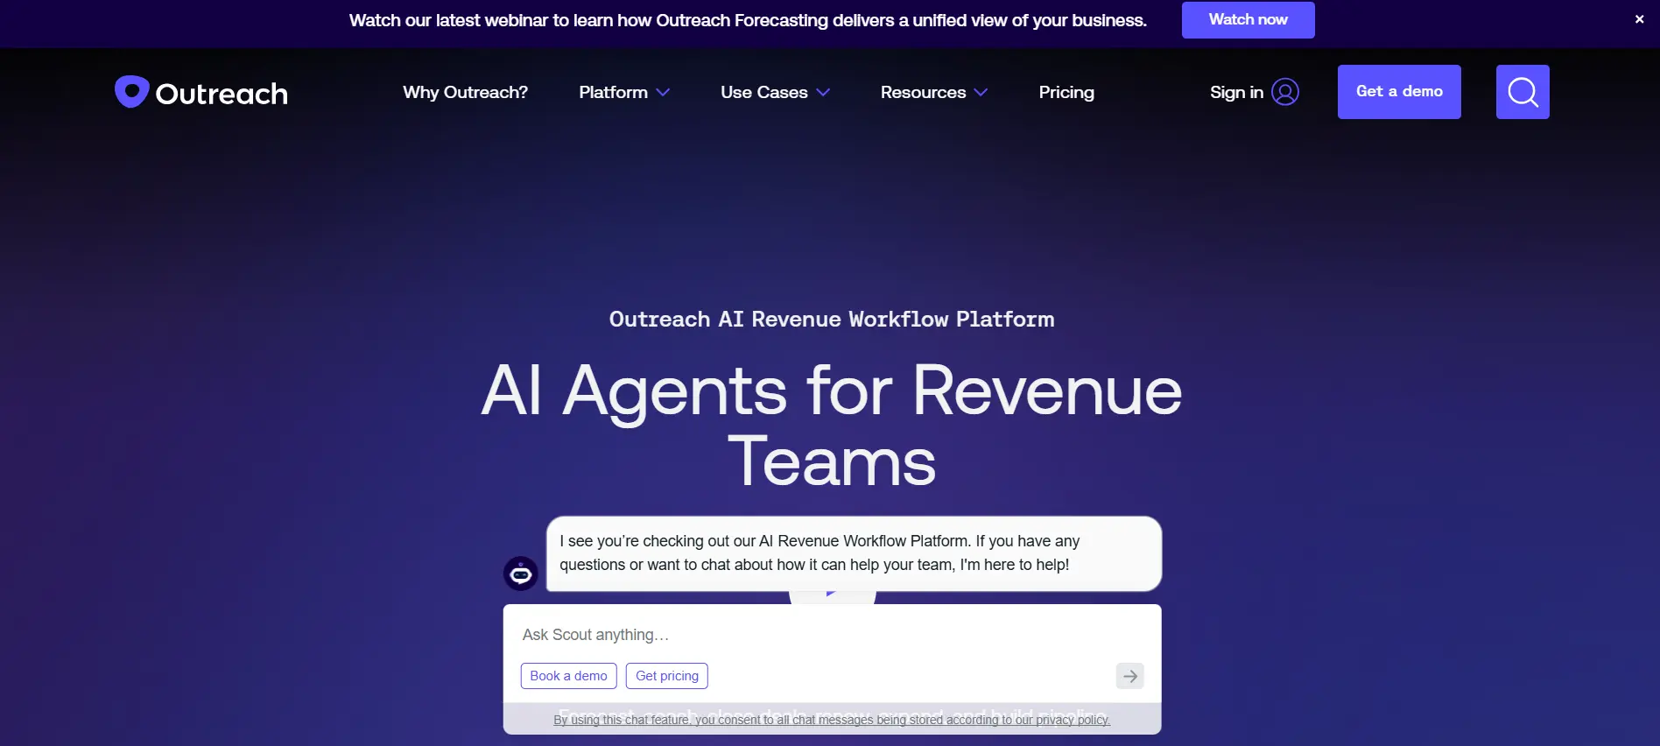Go to Pricing in the navigation
Screen dimensions: 1660x746
point(1066,93)
